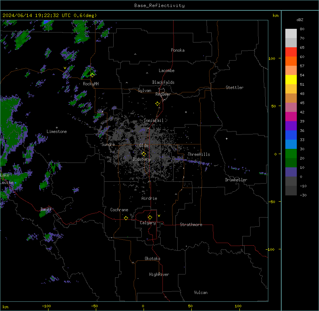Select the blue 36–33 dBZ legend color
This screenshot has width=319, height=311.
(291, 135)
